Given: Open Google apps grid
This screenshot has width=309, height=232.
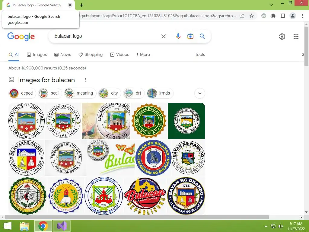Looking at the screenshot, I should point(296,37).
